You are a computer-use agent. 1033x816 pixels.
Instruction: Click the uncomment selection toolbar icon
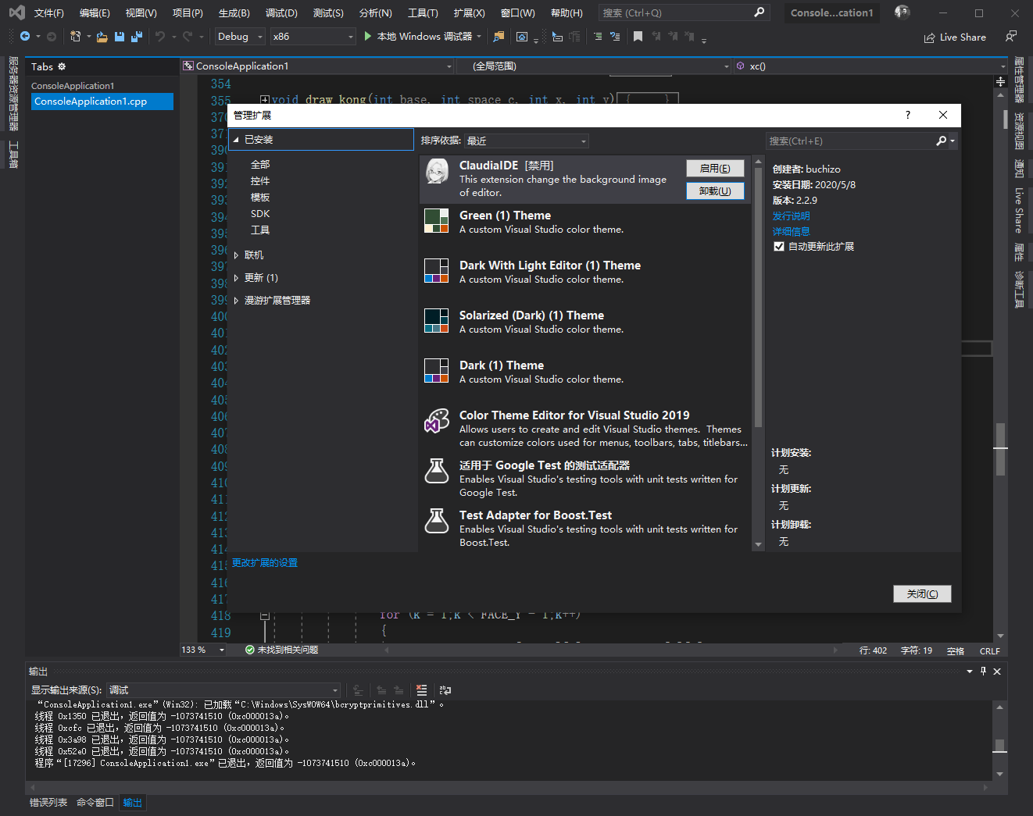click(615, 37)
